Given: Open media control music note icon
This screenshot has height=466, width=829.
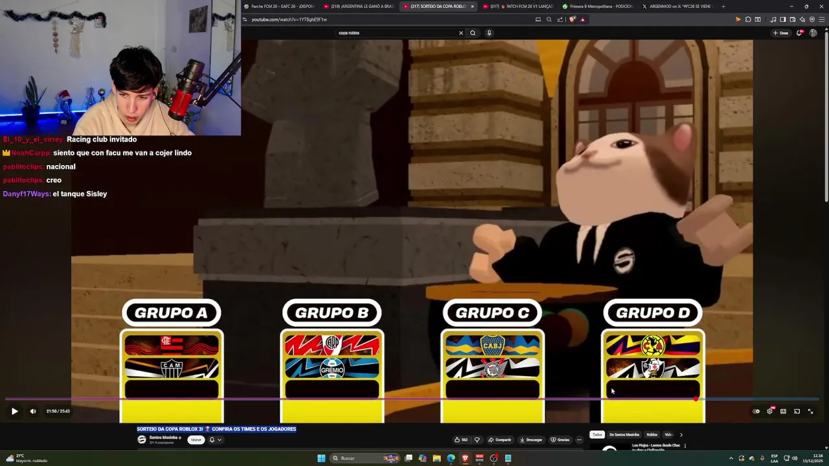Looking at the screenshot, I should [773, 19].
